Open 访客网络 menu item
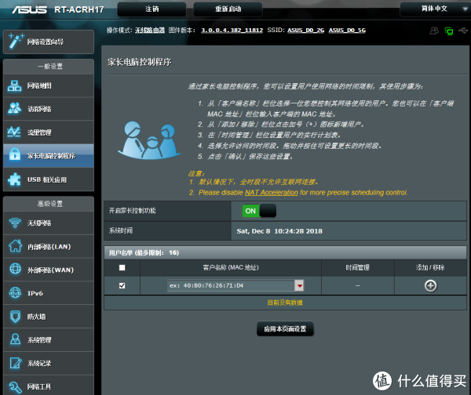This screenshot has width=471, height=395. pyautogui.click(x=49, y=109)
